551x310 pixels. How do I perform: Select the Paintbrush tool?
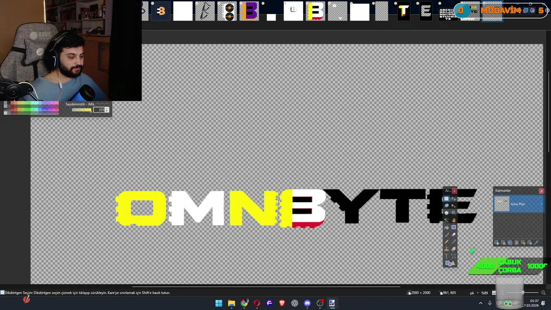pos(446,234)
